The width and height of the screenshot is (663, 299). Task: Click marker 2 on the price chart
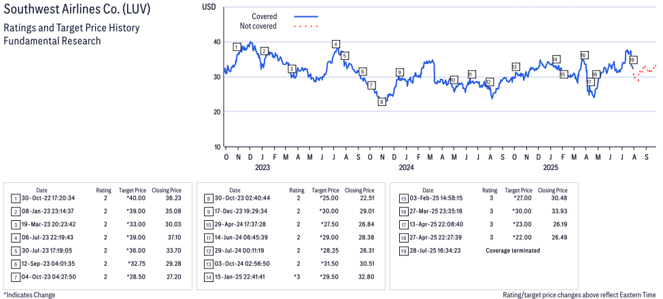[265, 51]
